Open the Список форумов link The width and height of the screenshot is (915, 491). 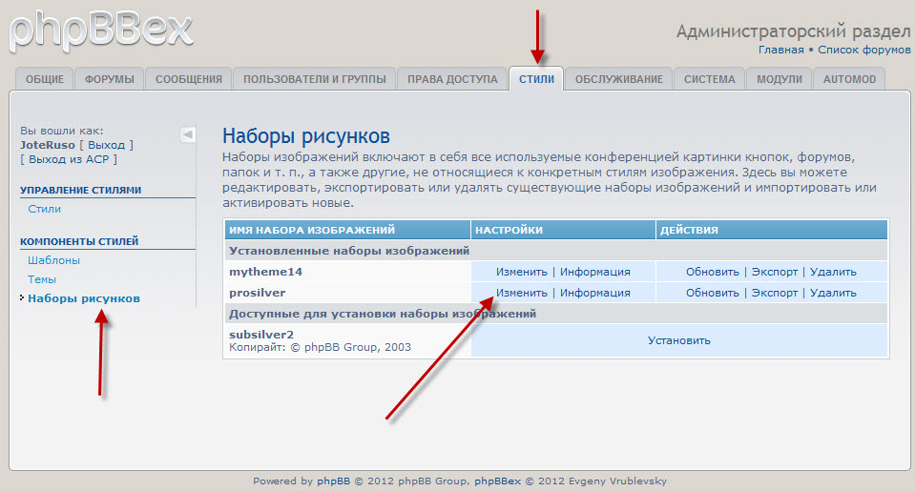coord(864,50)
